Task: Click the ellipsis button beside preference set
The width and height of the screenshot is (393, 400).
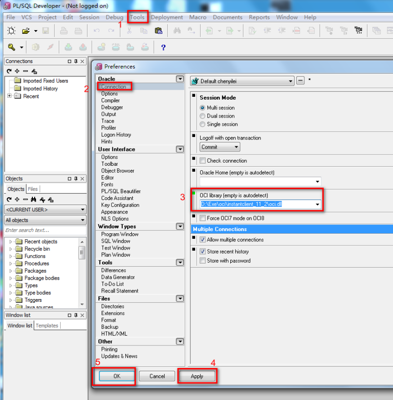Action: coord(300,81)
